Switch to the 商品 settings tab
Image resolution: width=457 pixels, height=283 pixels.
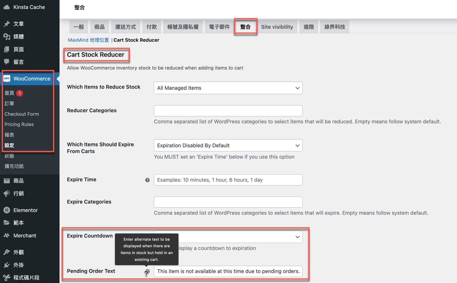(x=100, y=27)
